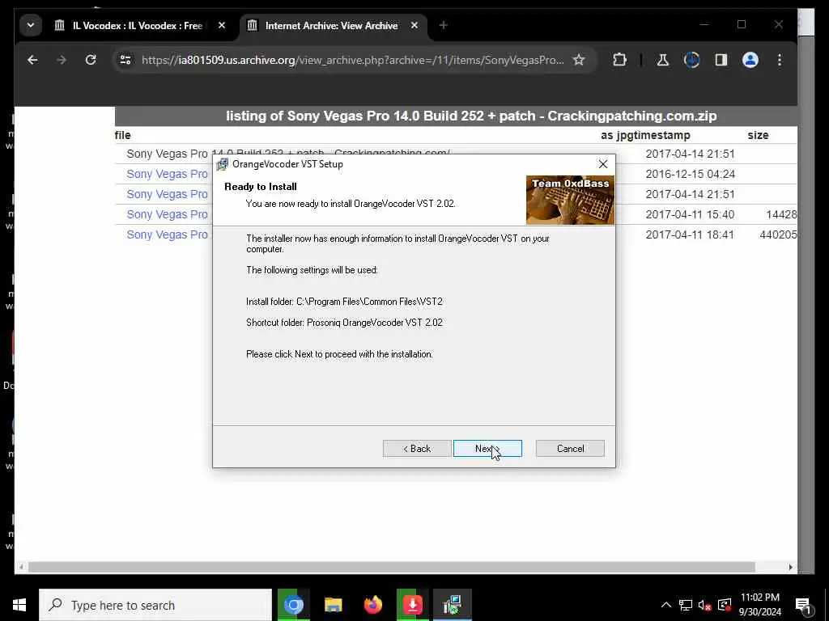Viewport: 829px width, 621px height.
Task: Open the network tray icon
Action: [x=686, y=605]
